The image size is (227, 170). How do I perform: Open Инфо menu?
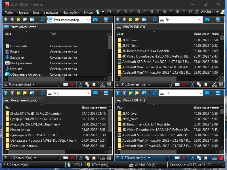click(x=89, y=12)
